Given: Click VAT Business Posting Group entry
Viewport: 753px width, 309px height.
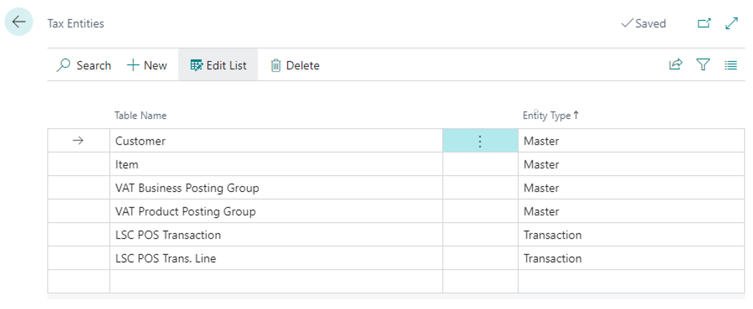Looking at the screenshot, I should coord(187,188).
